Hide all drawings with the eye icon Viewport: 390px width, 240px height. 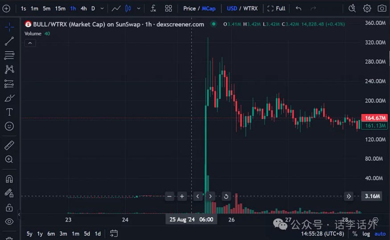pyautogui.click(x=9, y=222)
